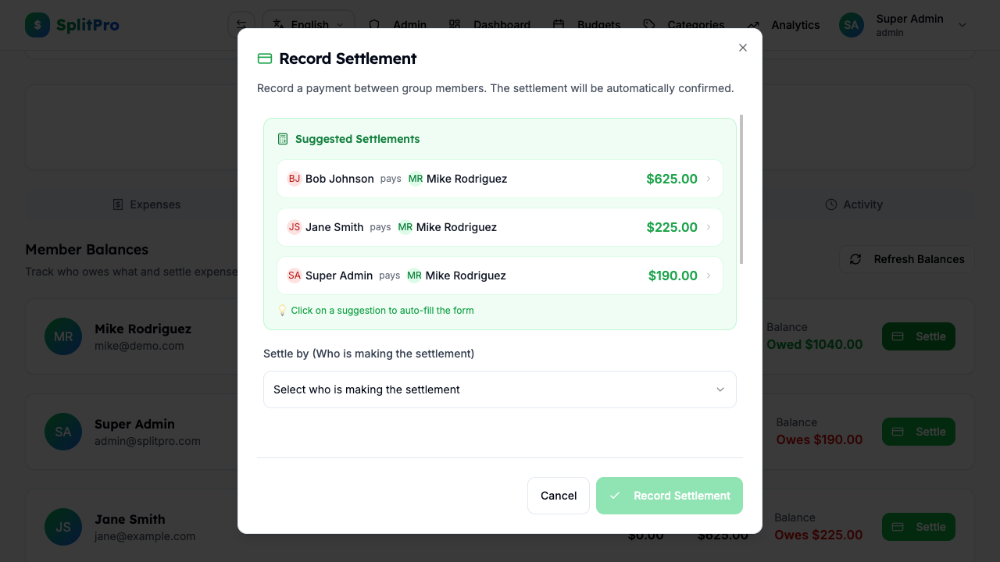Click the Budgets calendar icon
1000x562 pixels.
tap(558, 24)
